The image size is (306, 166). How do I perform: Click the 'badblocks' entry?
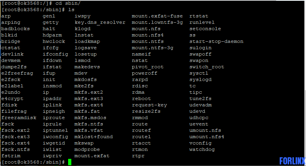(16, 29)
